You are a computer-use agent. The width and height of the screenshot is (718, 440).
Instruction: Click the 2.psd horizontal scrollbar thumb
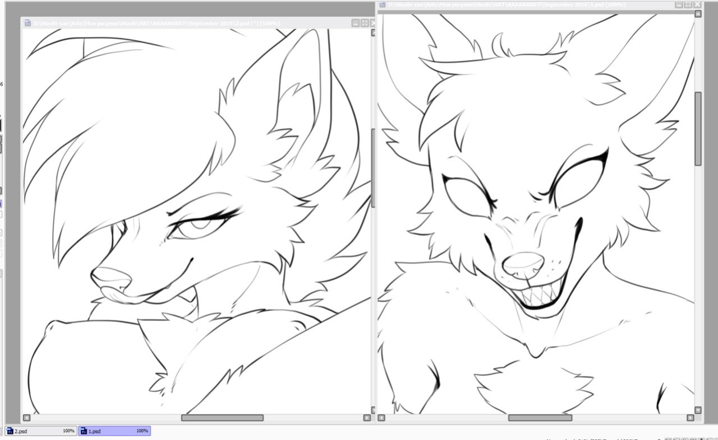222,418
